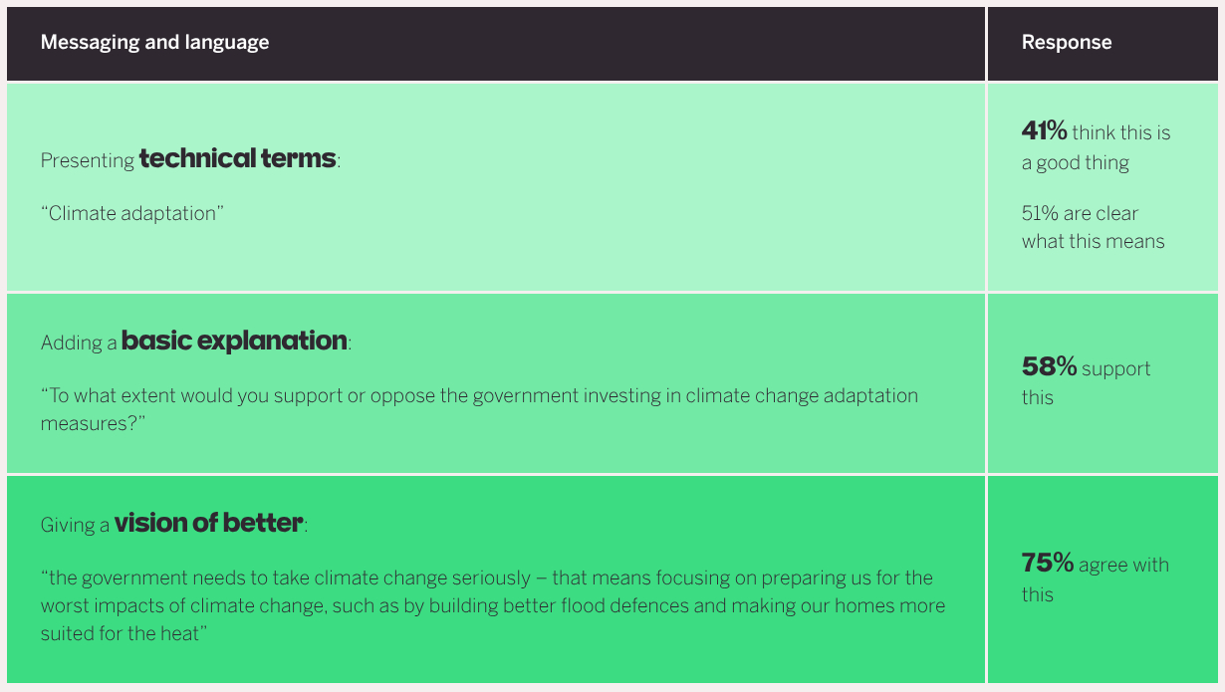Viewport: 1225px width, 692px height.
Task: Click the "Response" column header
Action: pos(1067,43)
